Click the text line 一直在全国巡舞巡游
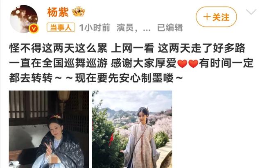 click(x=58, y=63)
